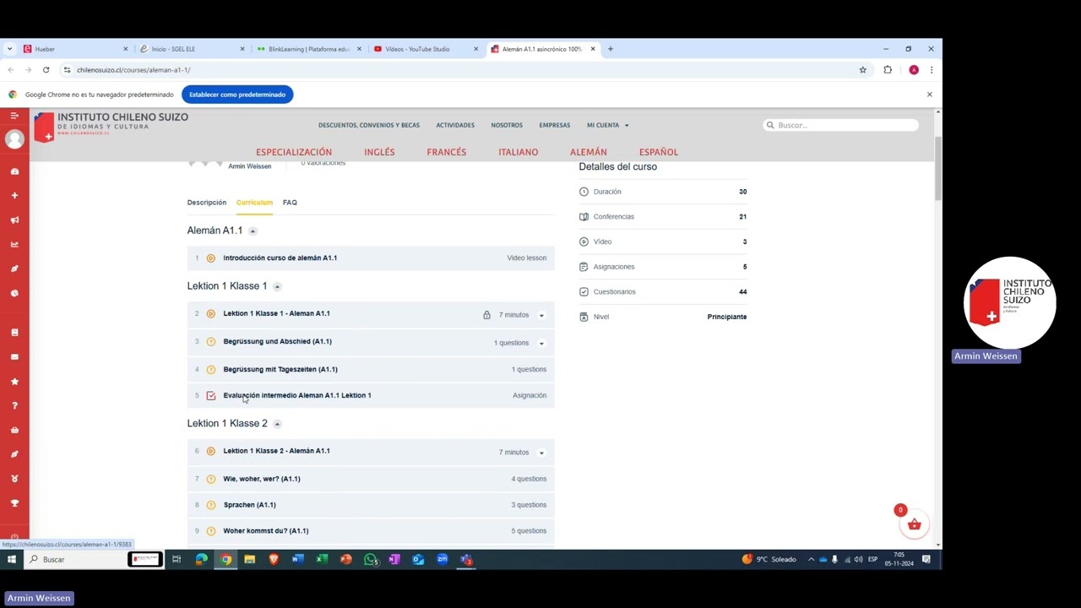Open the ITALIANO menu item
This screenshot has width=1081, height=608.
click(x=518, y=152)
